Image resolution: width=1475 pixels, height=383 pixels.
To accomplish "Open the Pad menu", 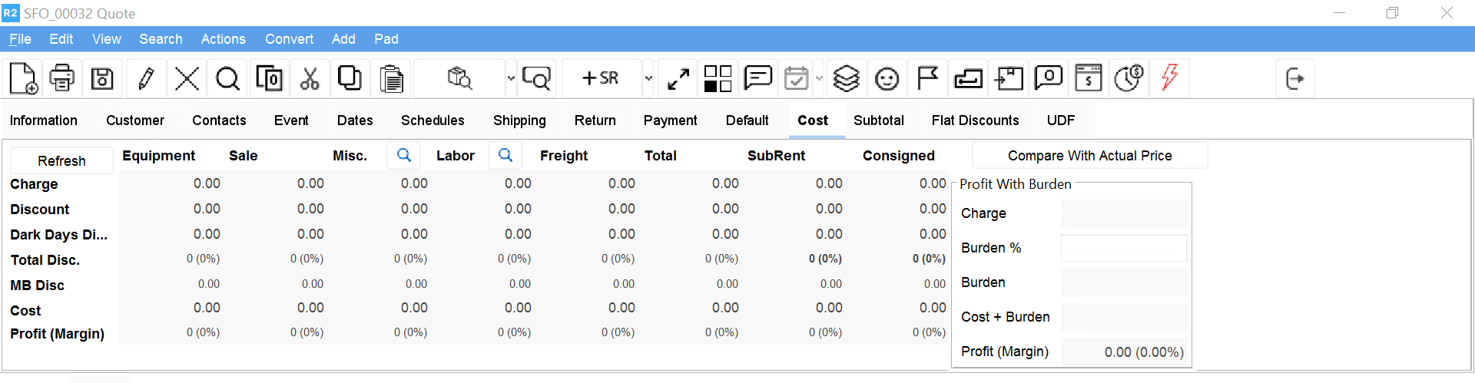I will (x=386, y=39).
